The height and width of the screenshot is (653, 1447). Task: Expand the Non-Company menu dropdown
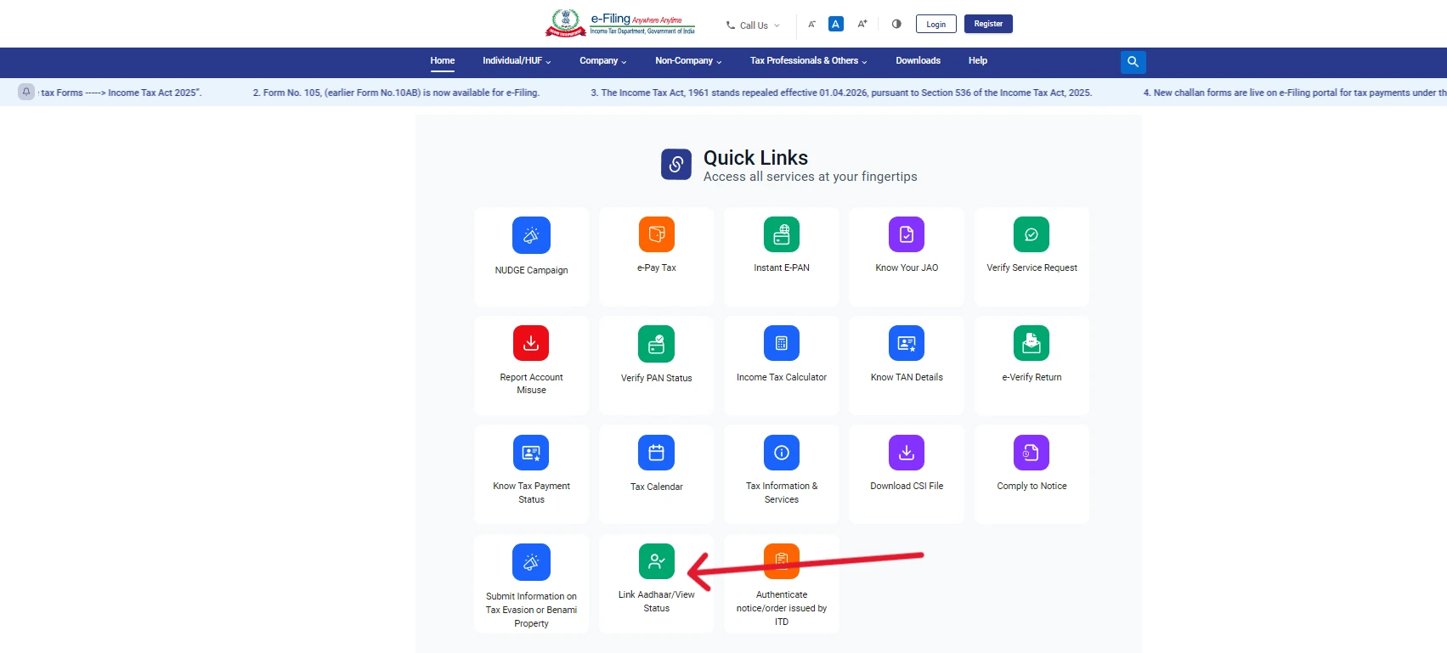point(688,60)
